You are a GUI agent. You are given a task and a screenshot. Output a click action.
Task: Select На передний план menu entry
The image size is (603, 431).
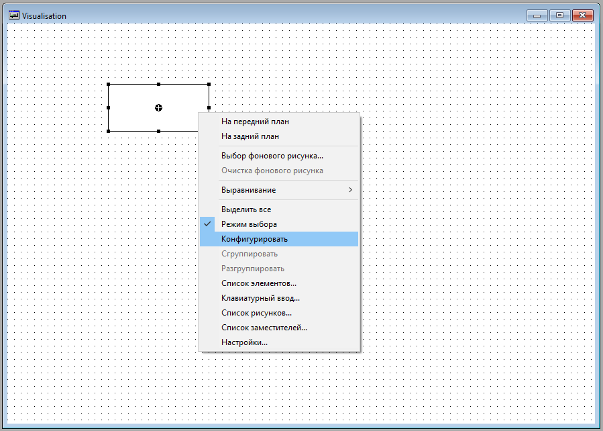pyautogui.click(x=255, y=122)
